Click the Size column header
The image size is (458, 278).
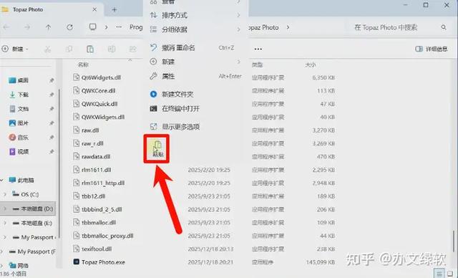(310, 64)
